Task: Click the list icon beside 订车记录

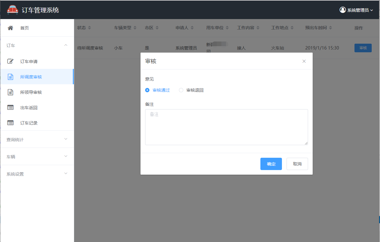Action: pos(10,123)
